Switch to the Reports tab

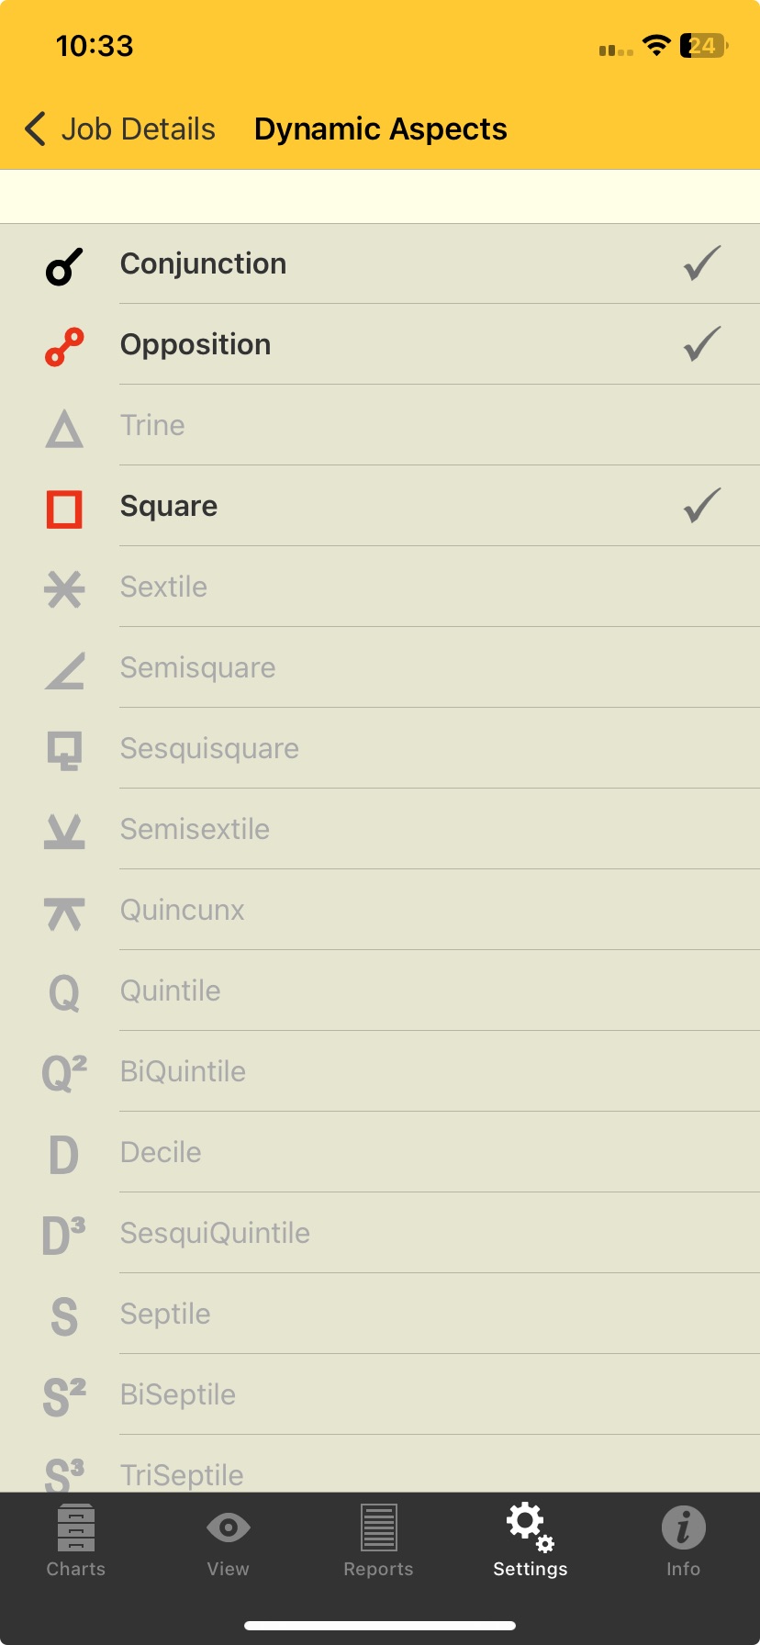tap(378, 1542)
